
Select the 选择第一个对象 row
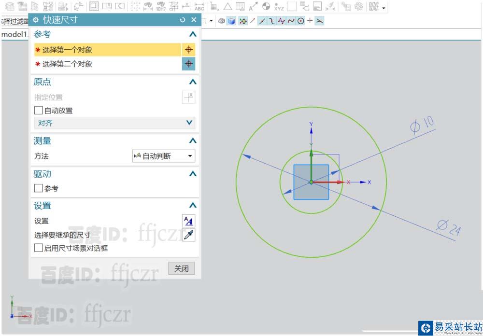click(108, 50)
